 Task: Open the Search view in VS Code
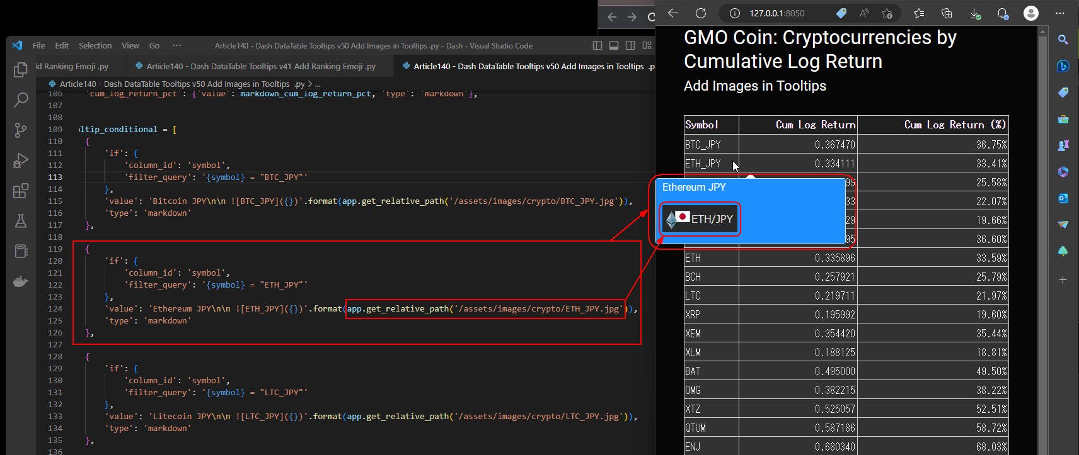pos(21,99)
